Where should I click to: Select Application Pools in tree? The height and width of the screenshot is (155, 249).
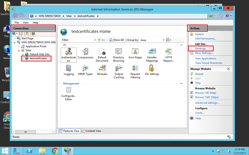point(36,46)
